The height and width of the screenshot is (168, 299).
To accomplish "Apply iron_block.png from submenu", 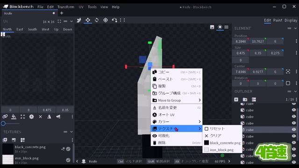I will pos(222,150).
